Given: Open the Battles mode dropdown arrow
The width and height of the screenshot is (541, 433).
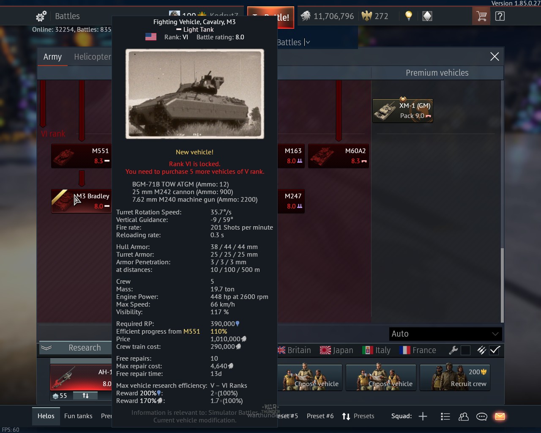Looking at the screenshot, I should pyautogui.click(x=308, y=42).
